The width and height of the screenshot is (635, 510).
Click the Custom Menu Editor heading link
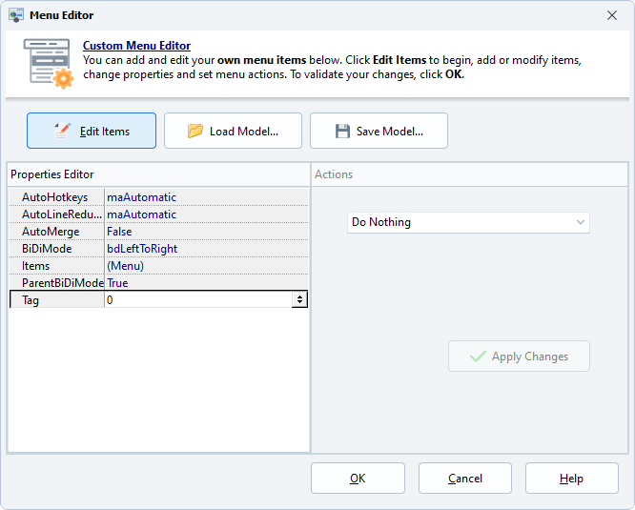click(x=136, y=46)
